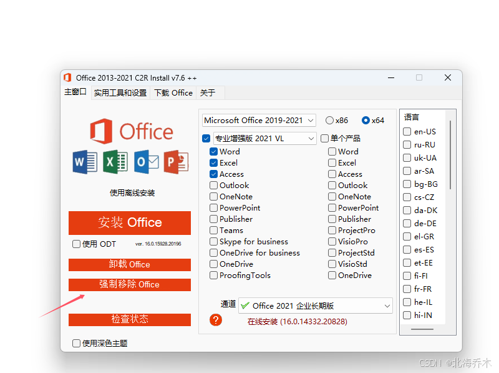Switch to the 主窗口 tab
The width and height of the screenshot is (499, 373).
click(x=75, y=92)
